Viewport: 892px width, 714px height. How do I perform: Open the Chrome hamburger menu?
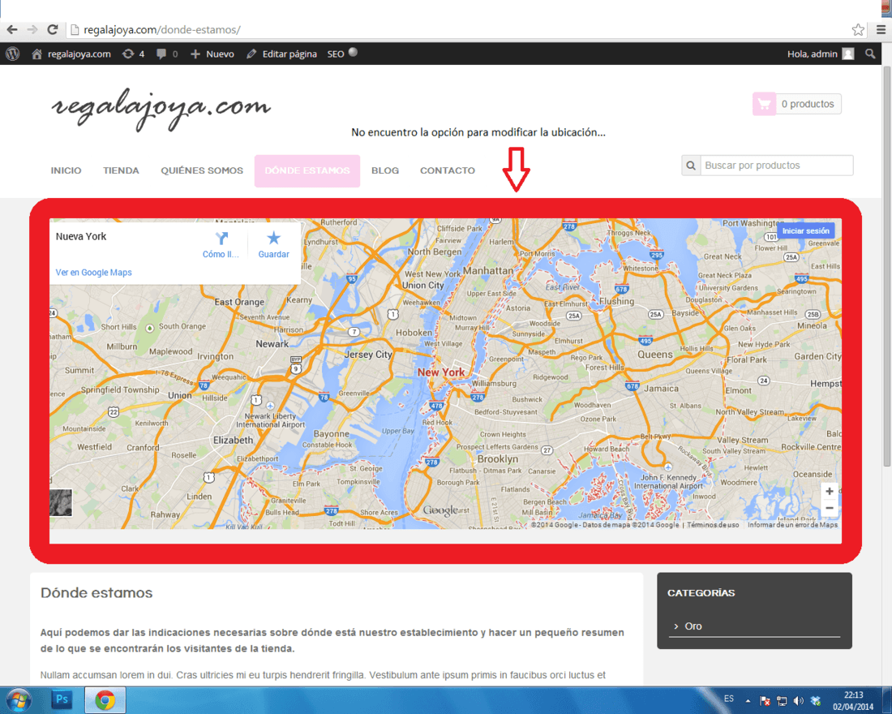(881, 29)
